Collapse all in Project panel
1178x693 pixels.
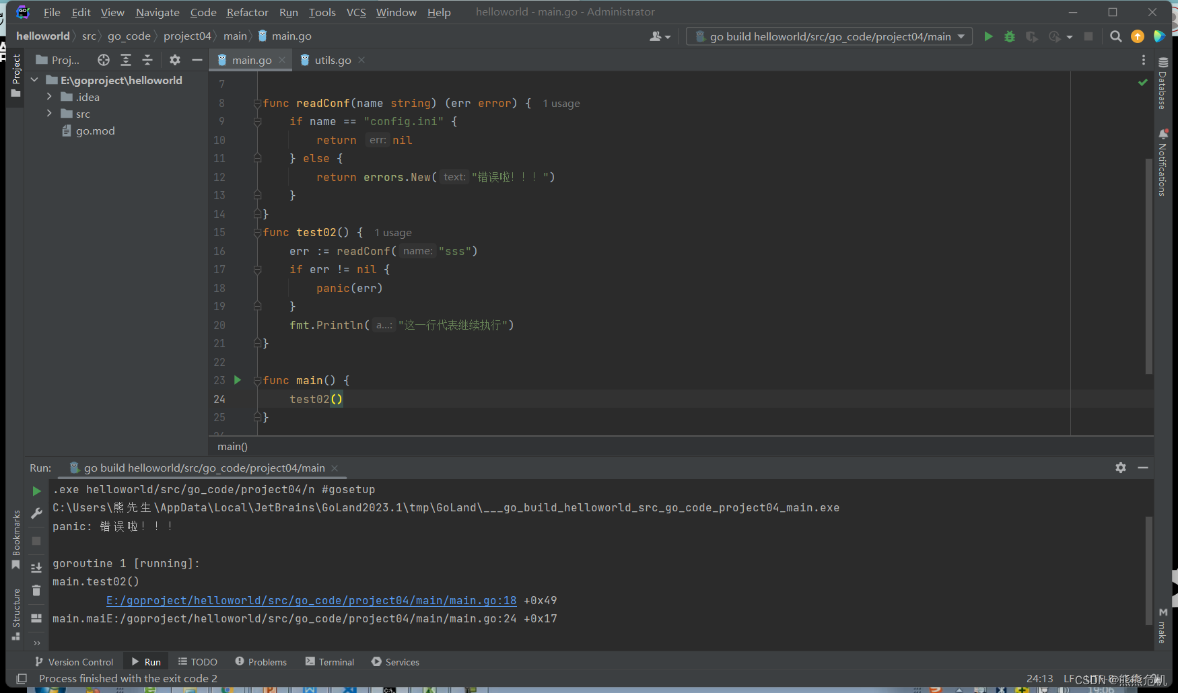point(147,60)
